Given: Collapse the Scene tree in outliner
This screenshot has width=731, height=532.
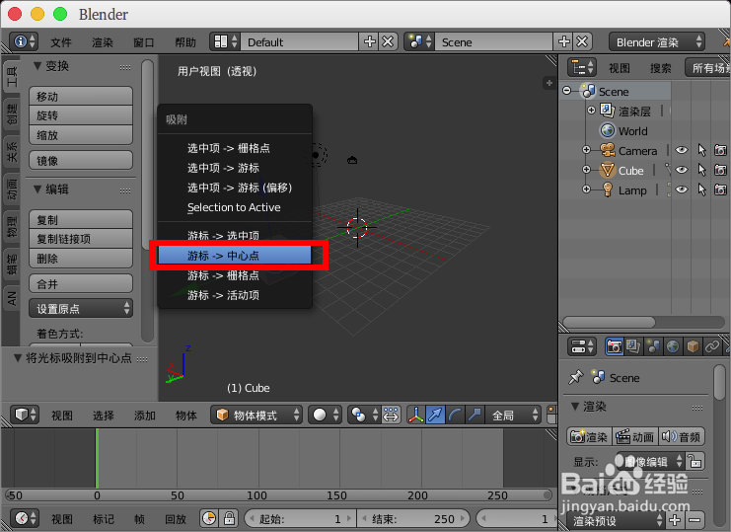Looking at the screenshot, I should 566,91.
